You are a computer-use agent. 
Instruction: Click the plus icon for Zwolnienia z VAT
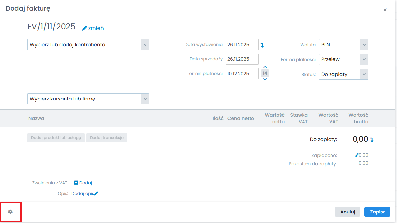pos(76,183)
